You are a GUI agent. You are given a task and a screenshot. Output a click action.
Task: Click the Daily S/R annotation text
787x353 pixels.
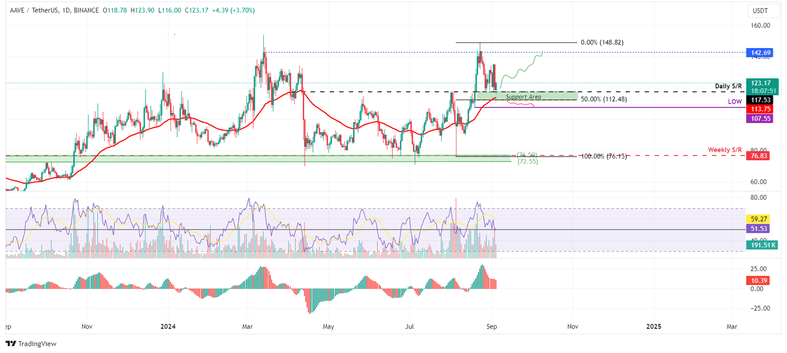coord(728,86)
